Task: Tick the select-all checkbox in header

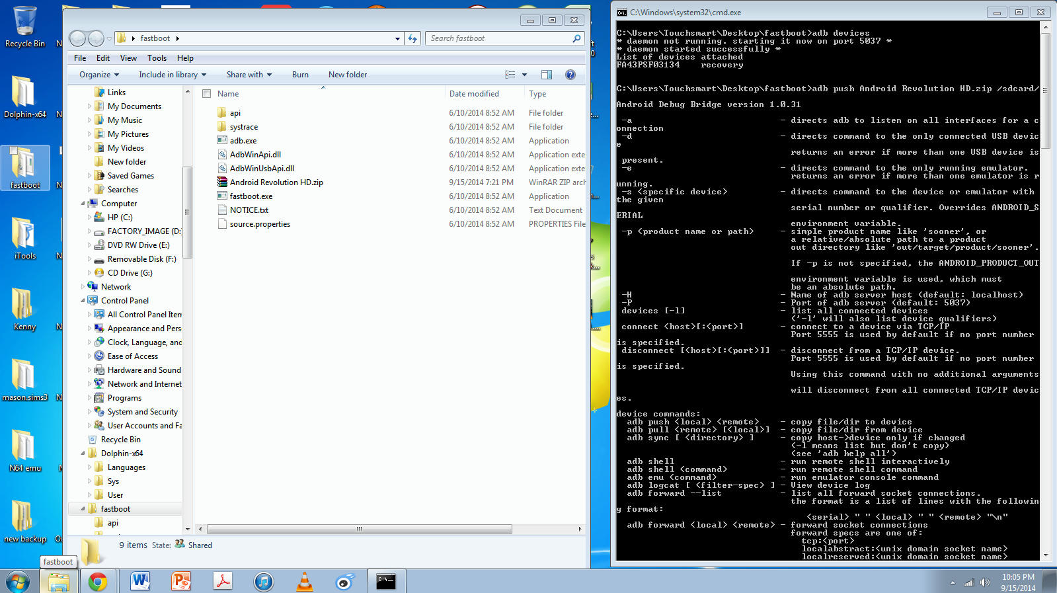Action: pyautogui.click(x=207, y=94)
